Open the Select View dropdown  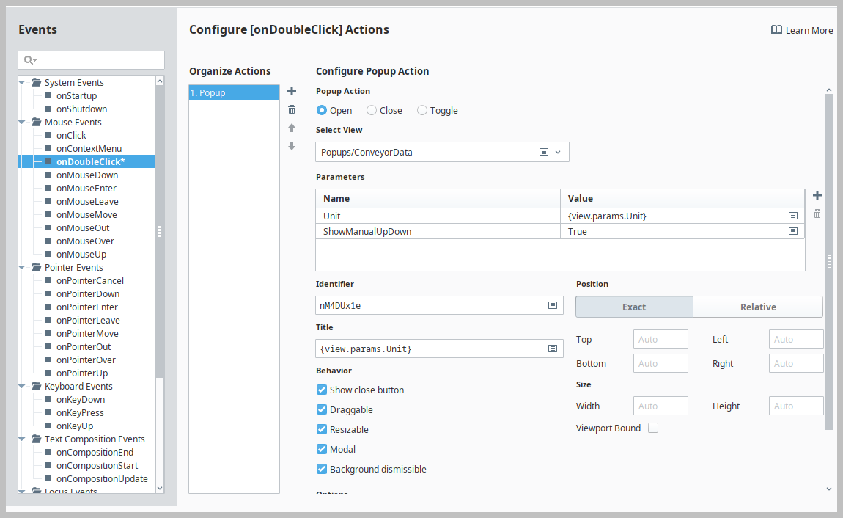tap(558, 152)
